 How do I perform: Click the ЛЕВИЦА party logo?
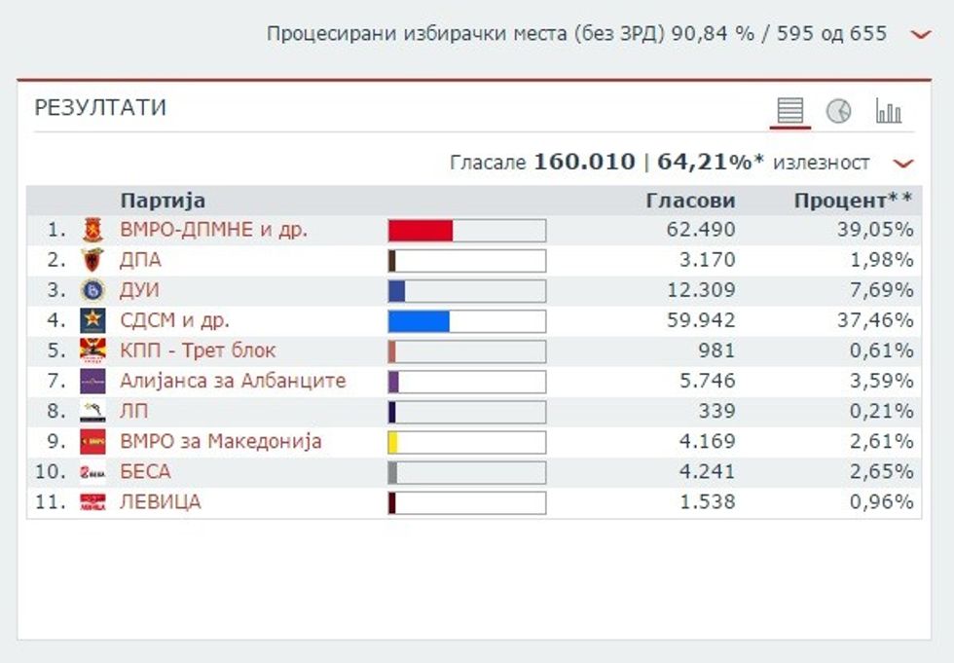(94, 501)
